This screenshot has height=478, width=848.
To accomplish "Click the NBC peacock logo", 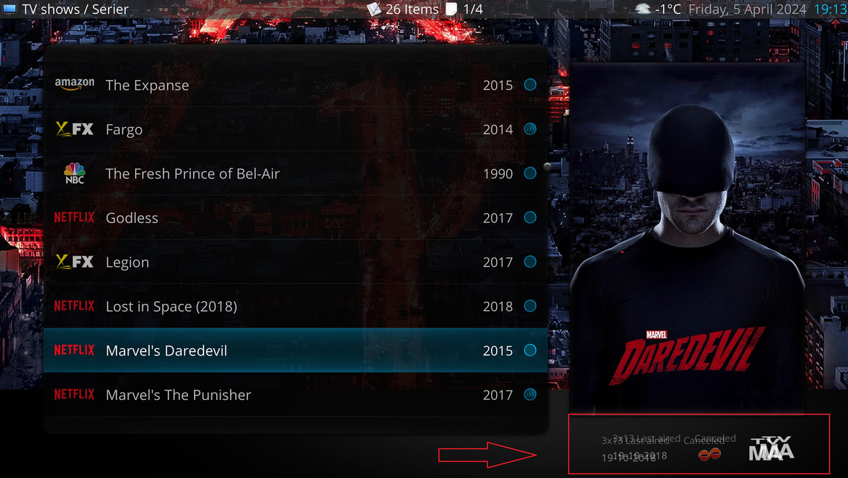I will [x=74, y=173].
